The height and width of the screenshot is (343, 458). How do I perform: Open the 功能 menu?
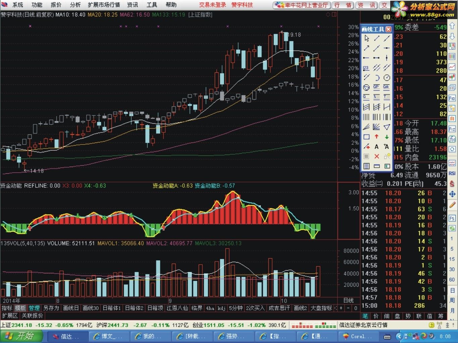[x=37, y=5]
